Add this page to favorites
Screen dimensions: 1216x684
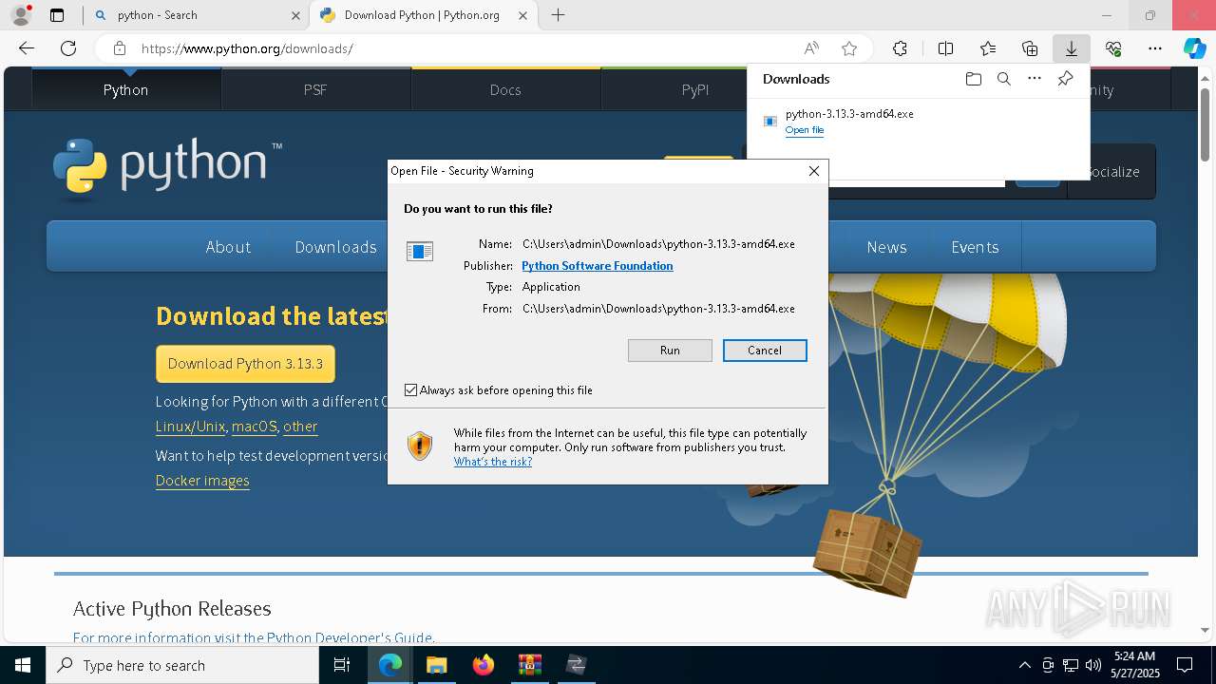tap(849, 48)
